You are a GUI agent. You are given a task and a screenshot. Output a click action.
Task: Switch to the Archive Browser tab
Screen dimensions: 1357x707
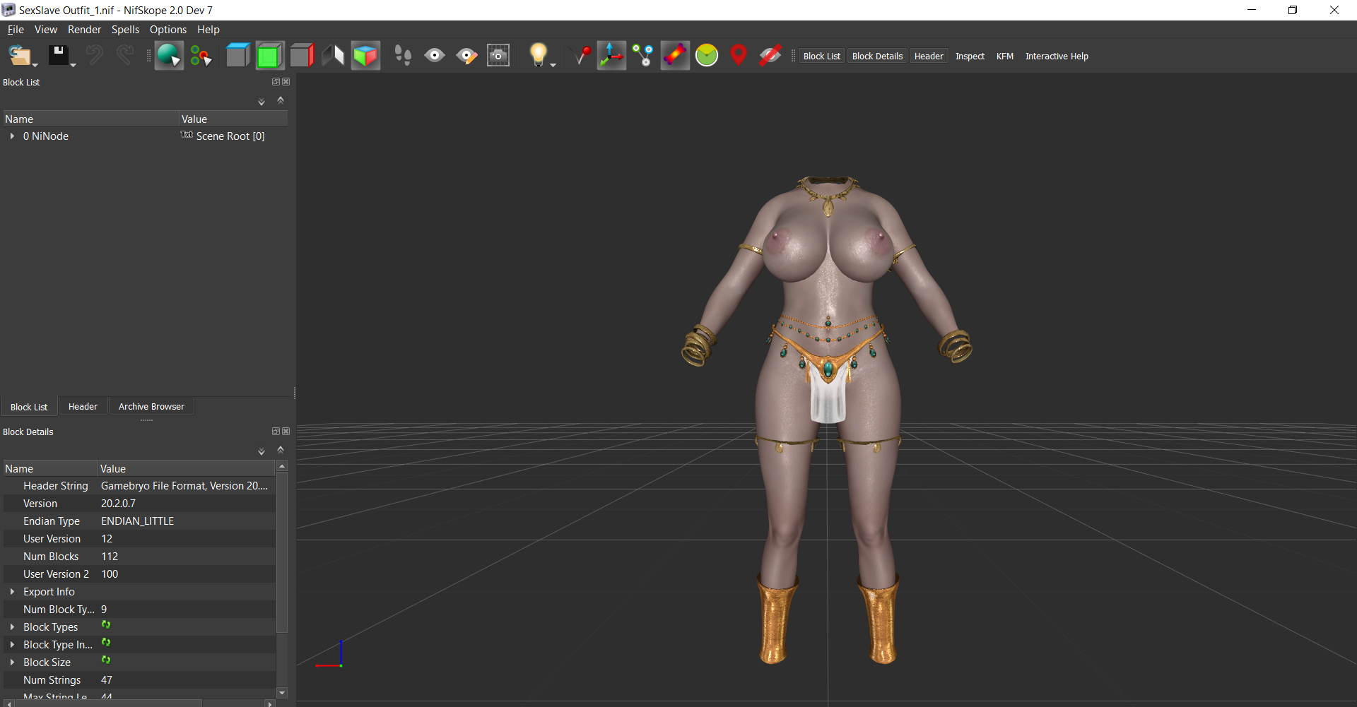point(151,407)
